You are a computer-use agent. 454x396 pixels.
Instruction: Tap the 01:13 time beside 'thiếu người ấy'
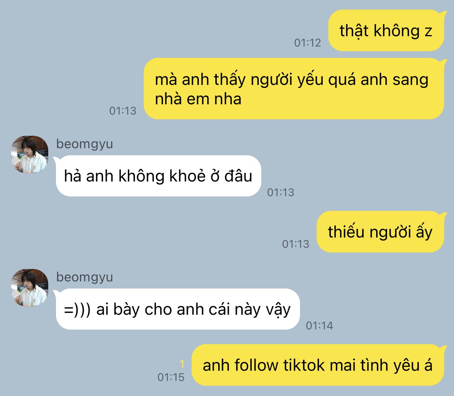(x=296, y=244)
